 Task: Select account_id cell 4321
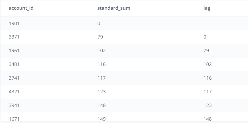pos(14,92)
